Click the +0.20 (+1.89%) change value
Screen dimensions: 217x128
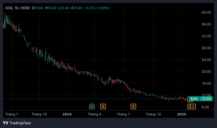point(97,8)
